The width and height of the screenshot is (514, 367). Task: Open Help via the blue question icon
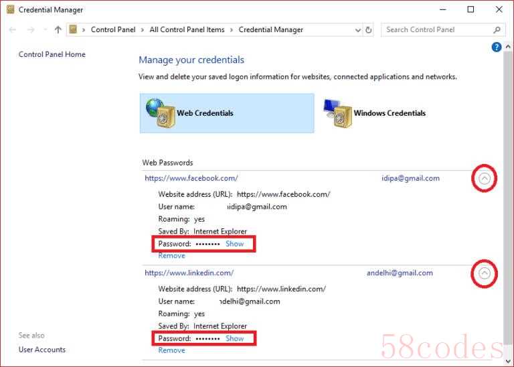[x=497, y=48]
